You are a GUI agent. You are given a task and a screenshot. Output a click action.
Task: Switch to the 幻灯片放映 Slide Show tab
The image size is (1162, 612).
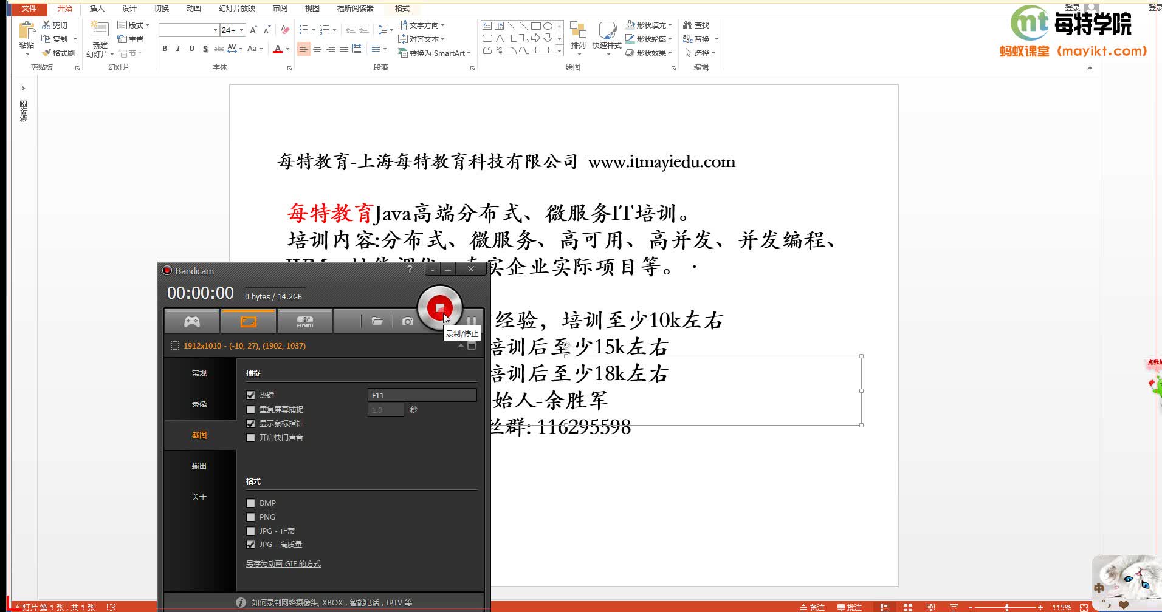pyautogui.click(x=237, y=8)
